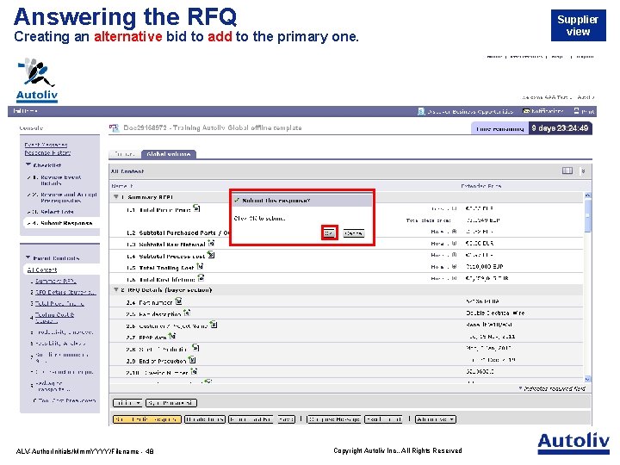620x465 pixels.
Task: Click the document icon beside Doc29168972 title
Action: [x=114, y=127]
